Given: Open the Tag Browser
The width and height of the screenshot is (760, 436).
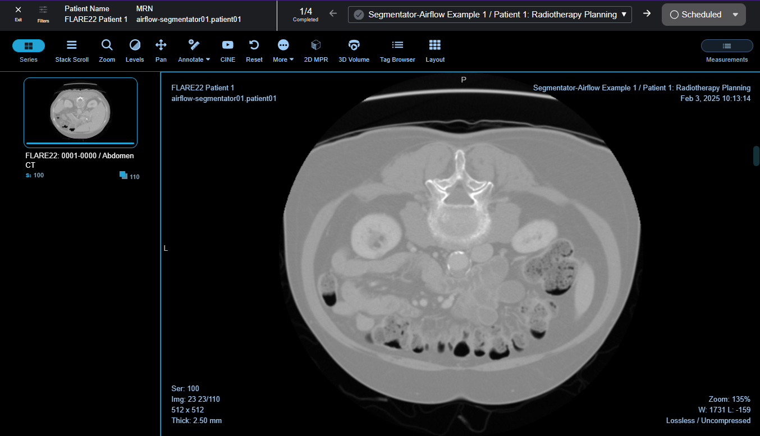Looking at the screenshot, I should (397, 51).
